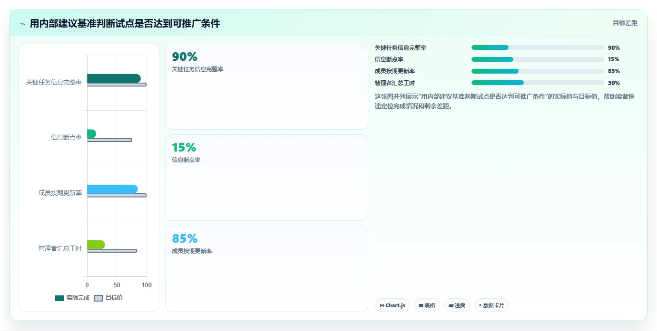The width and height of the screenshot is (657, 331).
Task: Click 信息断点率 caption under 15% card
Action: (x=186, y=160)
